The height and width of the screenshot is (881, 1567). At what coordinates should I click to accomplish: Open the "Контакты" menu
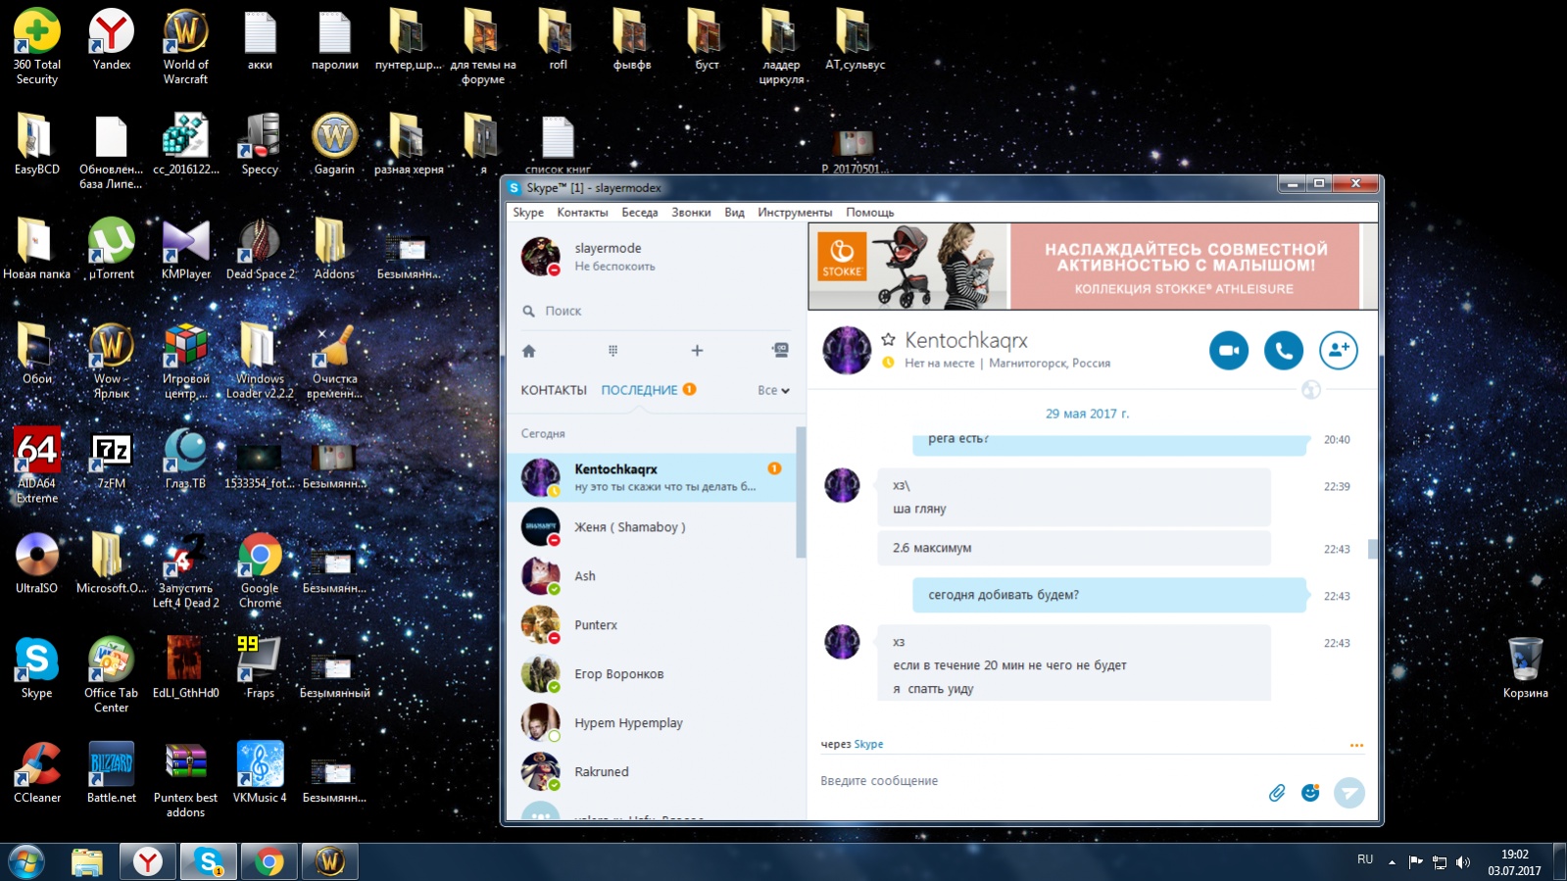click(582, 213)
